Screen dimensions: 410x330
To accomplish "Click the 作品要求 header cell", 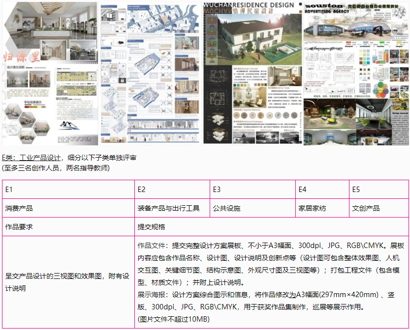I will point(68,227).
